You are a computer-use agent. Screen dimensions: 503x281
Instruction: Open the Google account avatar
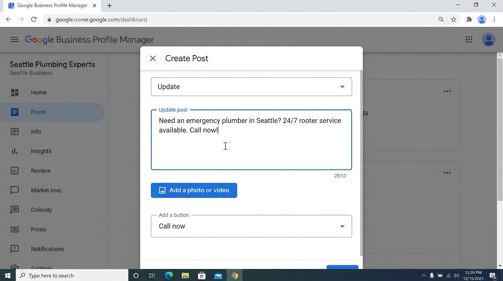[x=489, y=40]
